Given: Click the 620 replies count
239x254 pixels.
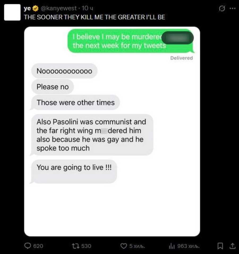Looking at the screenshot, I should [38, 246].
